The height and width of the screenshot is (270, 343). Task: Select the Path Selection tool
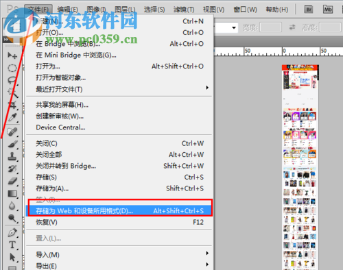(12, 258)
